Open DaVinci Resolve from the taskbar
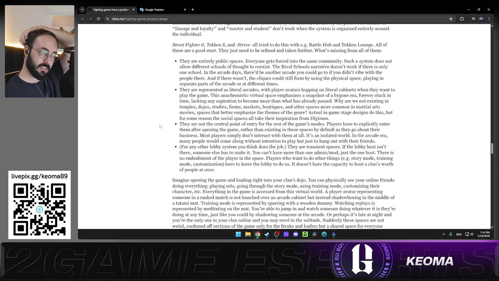The width and height of the screenshot is (499, 281). pos(315,234)
